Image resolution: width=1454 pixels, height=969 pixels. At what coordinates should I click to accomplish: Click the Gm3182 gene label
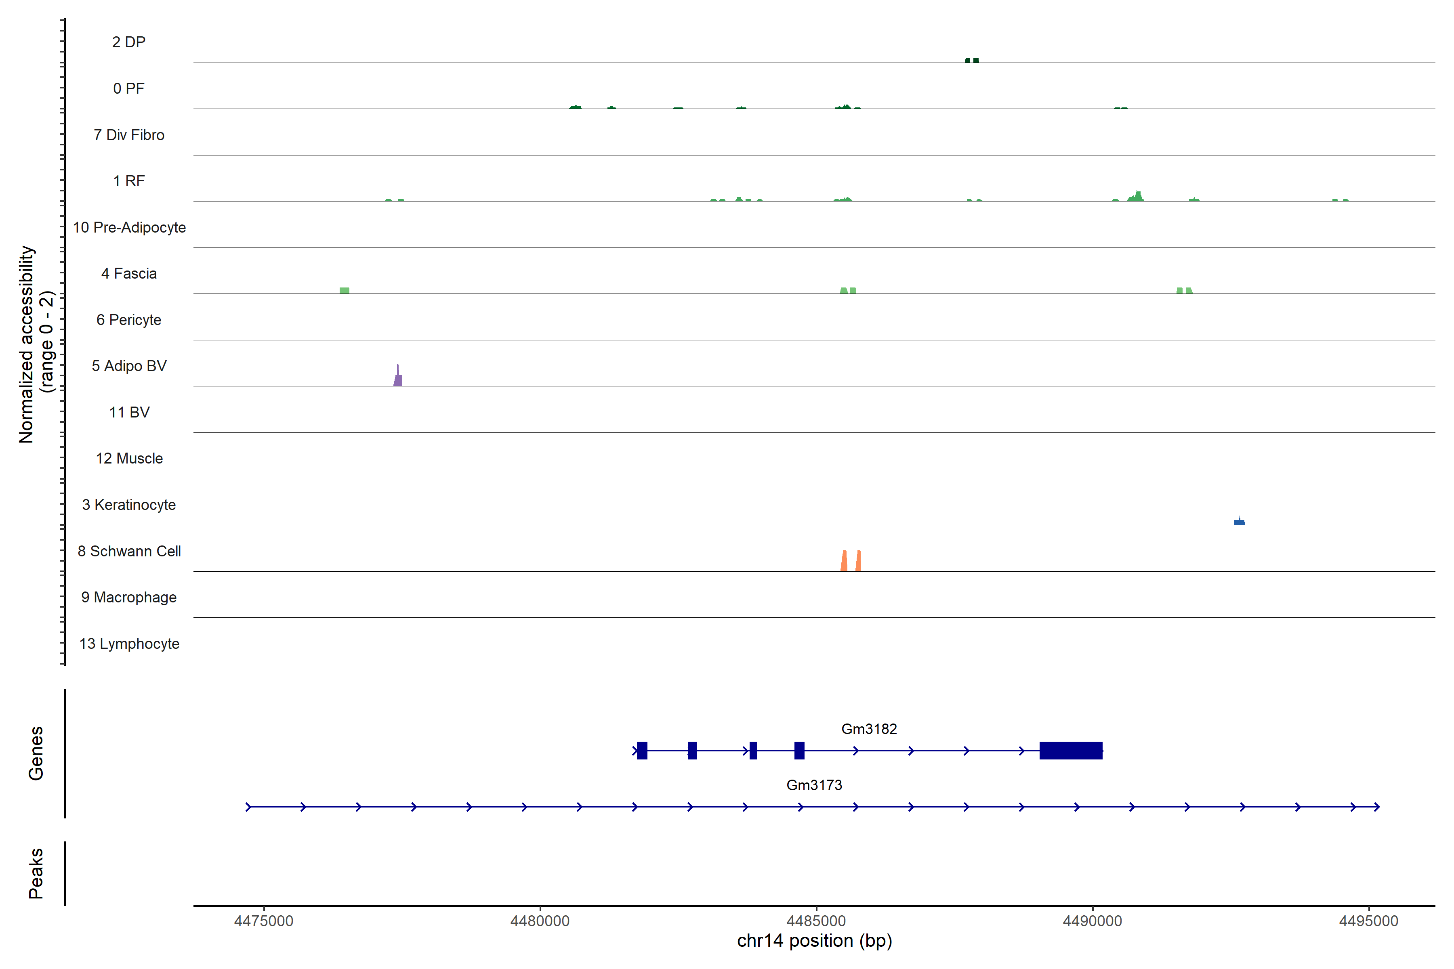tap(869, 729)
